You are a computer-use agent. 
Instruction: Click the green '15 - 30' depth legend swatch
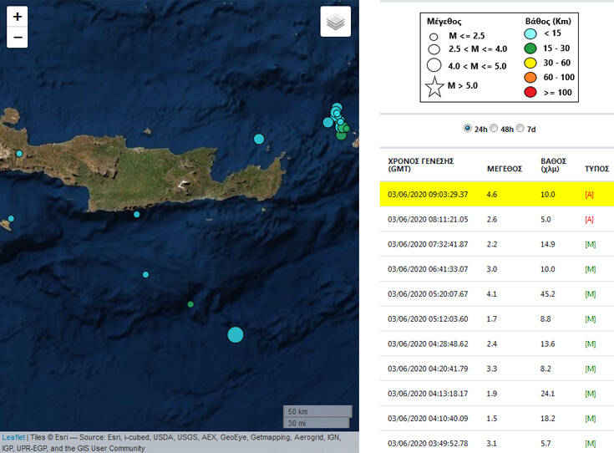pos(530,48)
